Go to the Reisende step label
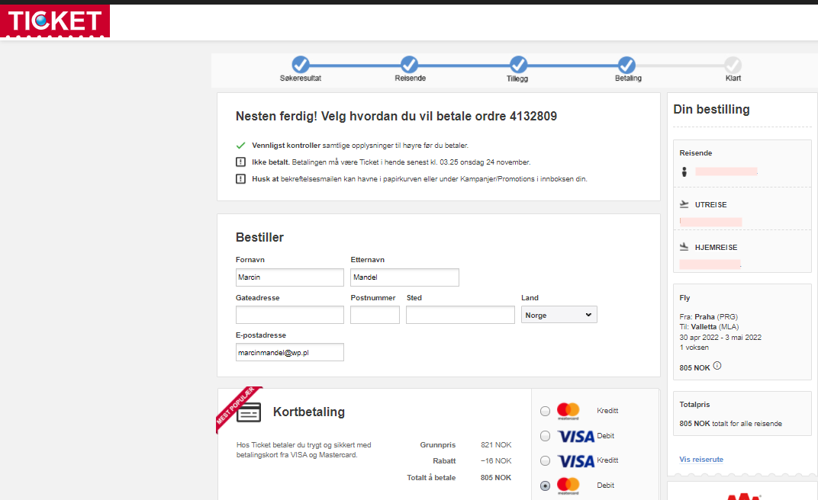This screenshot has height=500, width=818. pos(410,78)
